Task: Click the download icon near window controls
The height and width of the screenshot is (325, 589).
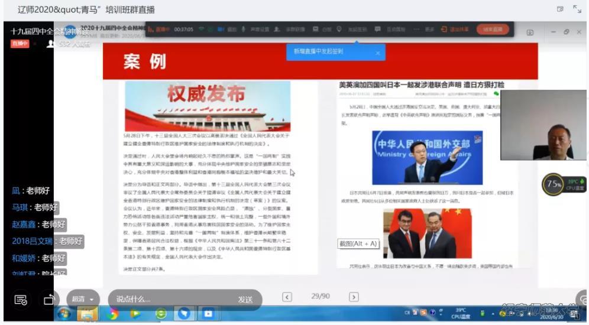Action: [530, 32]
